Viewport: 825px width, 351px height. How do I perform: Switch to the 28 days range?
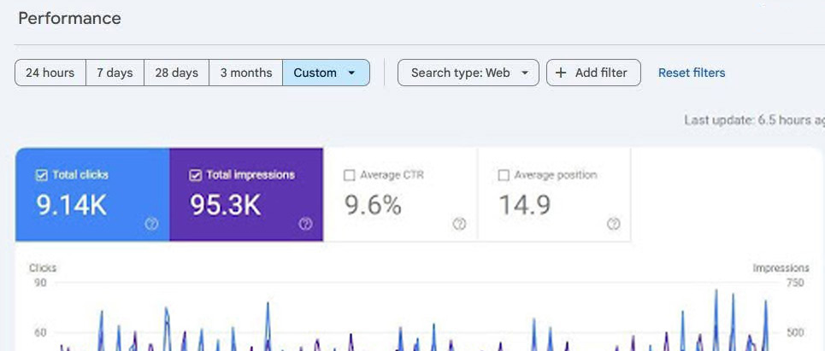point(176,73)
